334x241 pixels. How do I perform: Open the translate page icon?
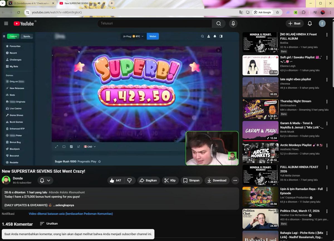point(241,12)
